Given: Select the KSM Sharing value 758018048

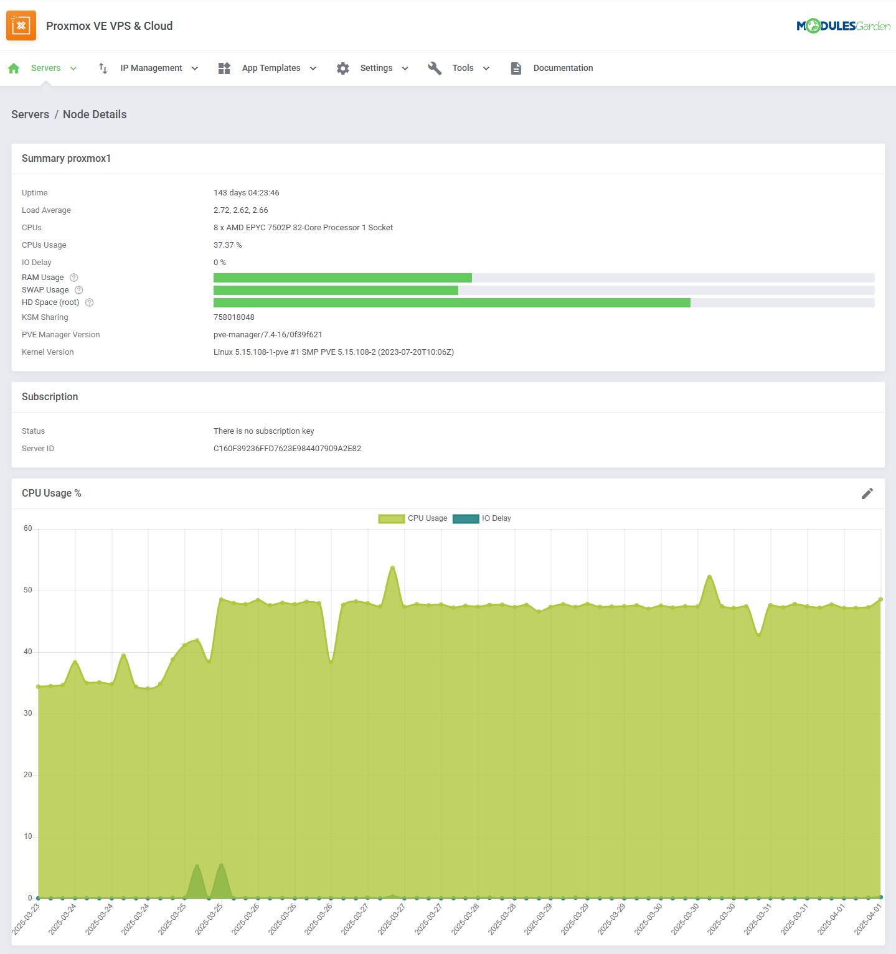Looking at the screenshot, I should [234, 317].
